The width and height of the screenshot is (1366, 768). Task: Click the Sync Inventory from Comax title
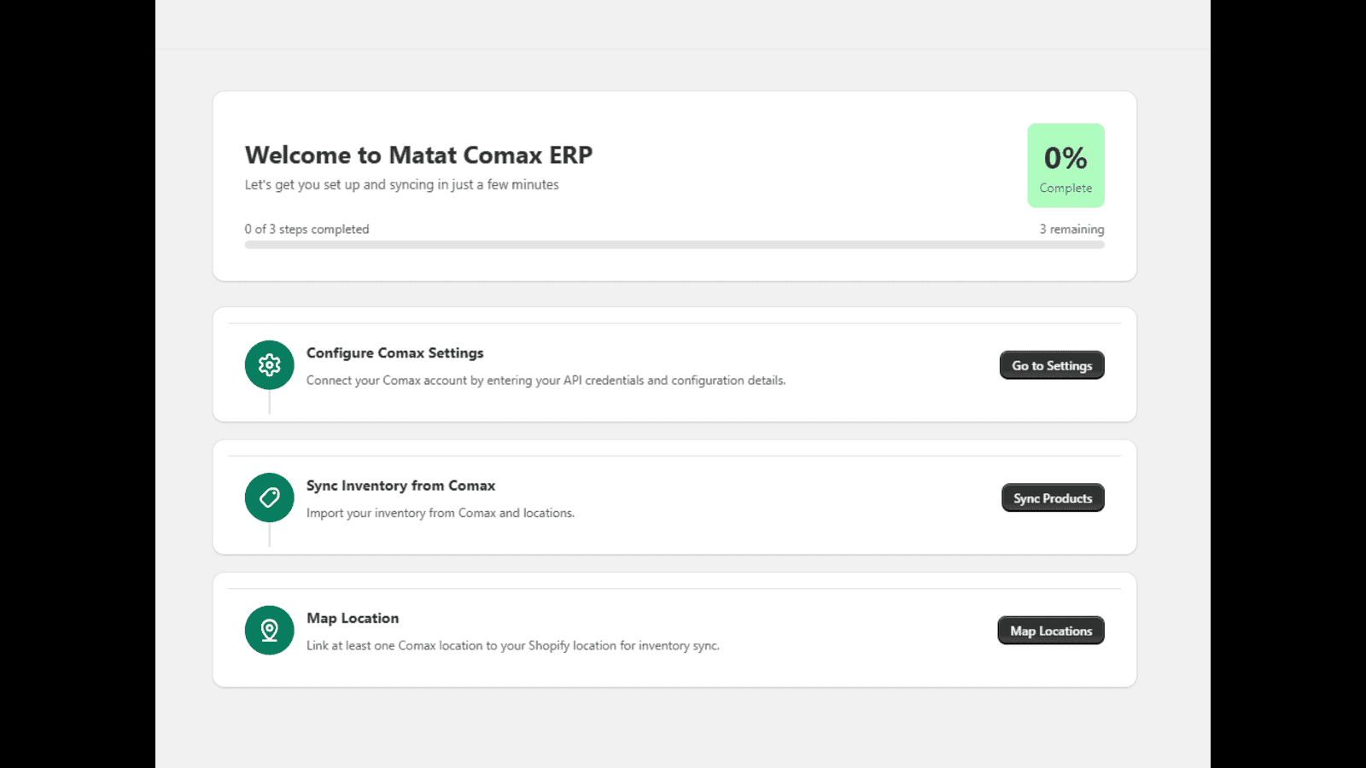click(x=400, y=486)
